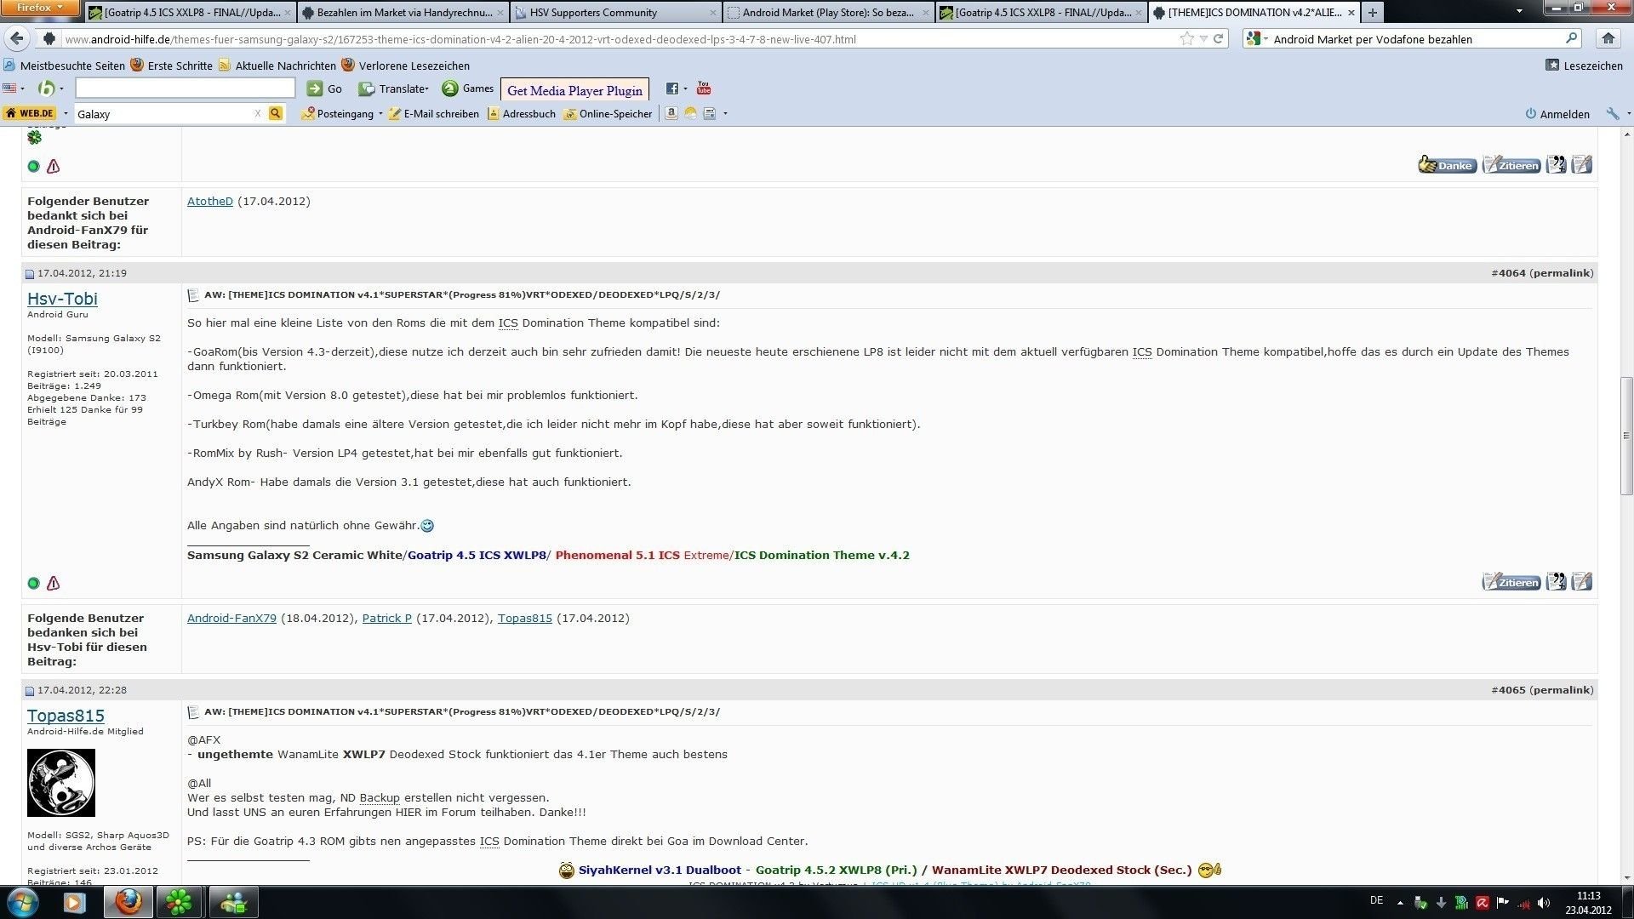The height and width of the screenshot is (919, 1634).
Task: Open the Translate dropdown
Action: 393,88
